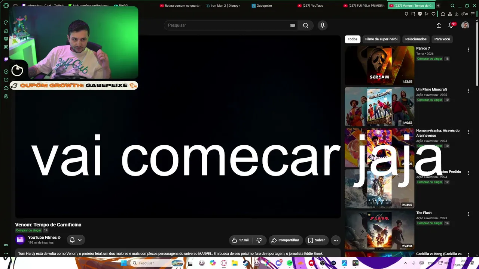Click the Venom video player area

click(178, 127)
